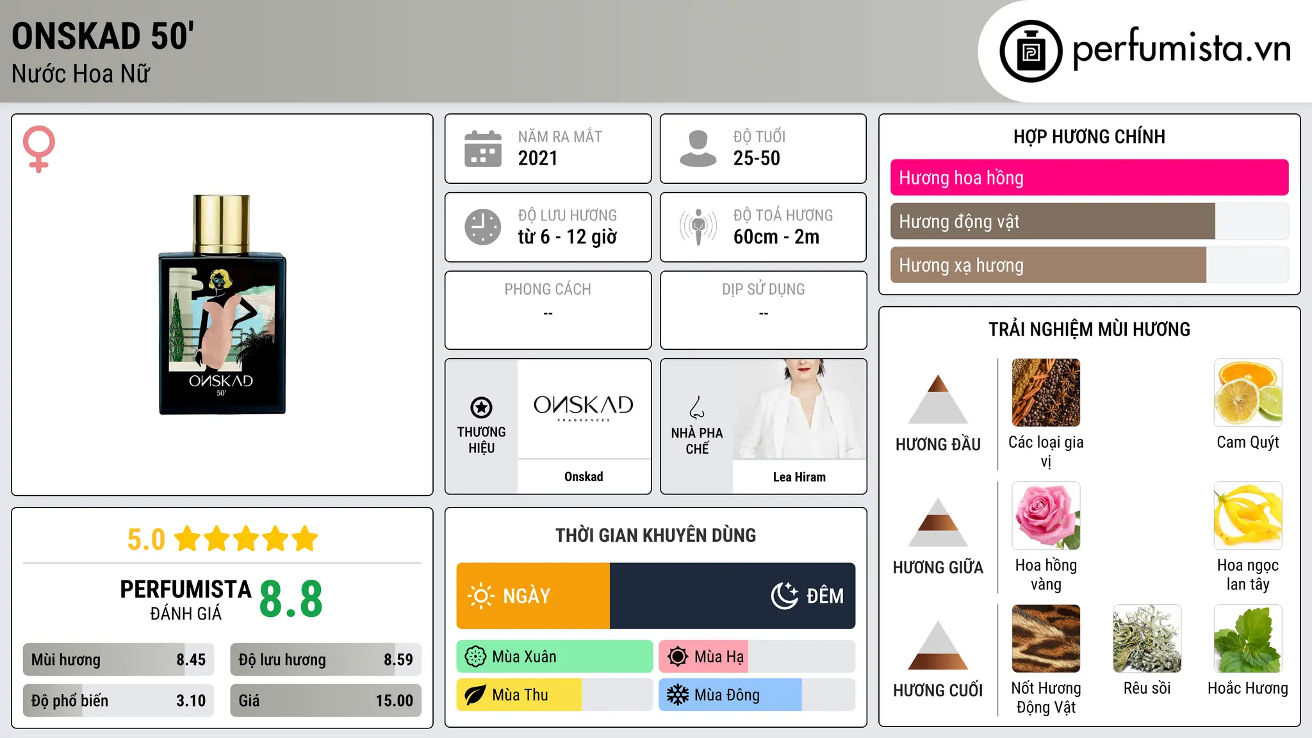Click the Hương động vật accord bar
The image size is (1312, 738).
click(x=1089, y=221)
